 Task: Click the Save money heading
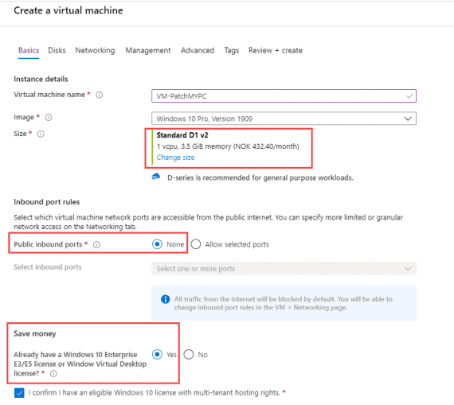pos(35,333)
